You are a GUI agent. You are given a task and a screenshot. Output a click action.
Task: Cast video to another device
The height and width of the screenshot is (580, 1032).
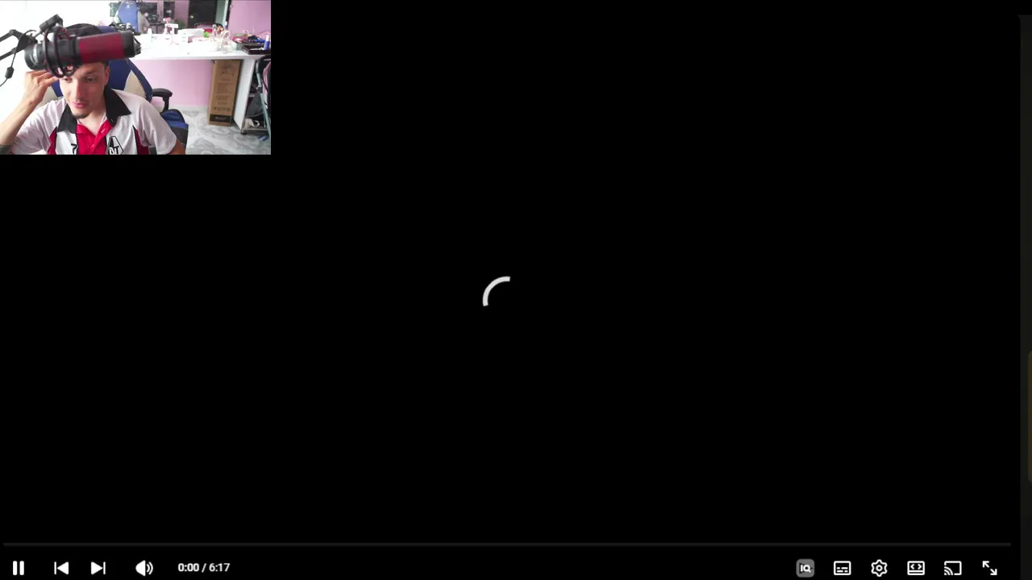pyautogui.click(x=953, y=568)
